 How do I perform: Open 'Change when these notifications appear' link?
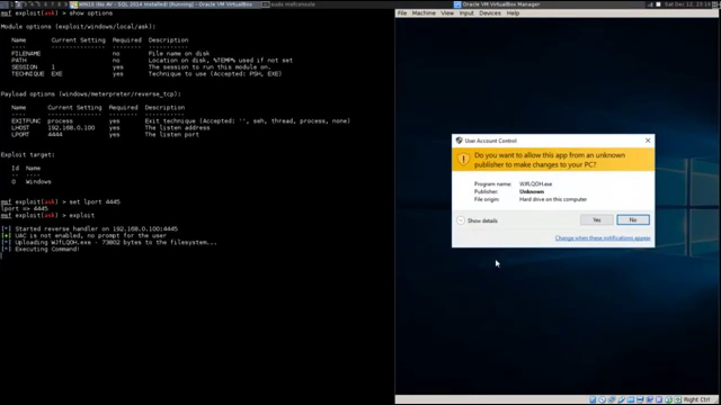click(603, 238)
